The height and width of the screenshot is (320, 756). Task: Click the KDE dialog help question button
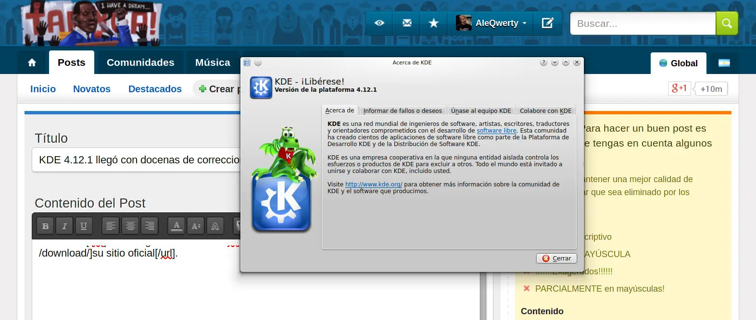[x=543, y=62]
